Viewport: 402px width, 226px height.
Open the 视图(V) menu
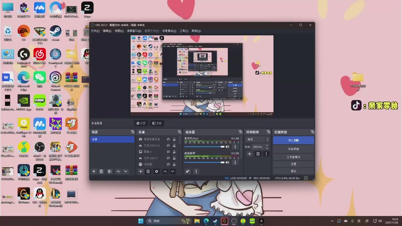pos(119,31)
